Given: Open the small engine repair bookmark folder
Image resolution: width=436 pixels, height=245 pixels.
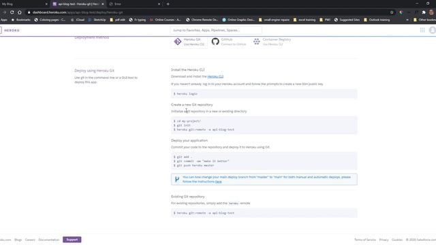Looking at the screenshot, I should (x=274, y=20).
